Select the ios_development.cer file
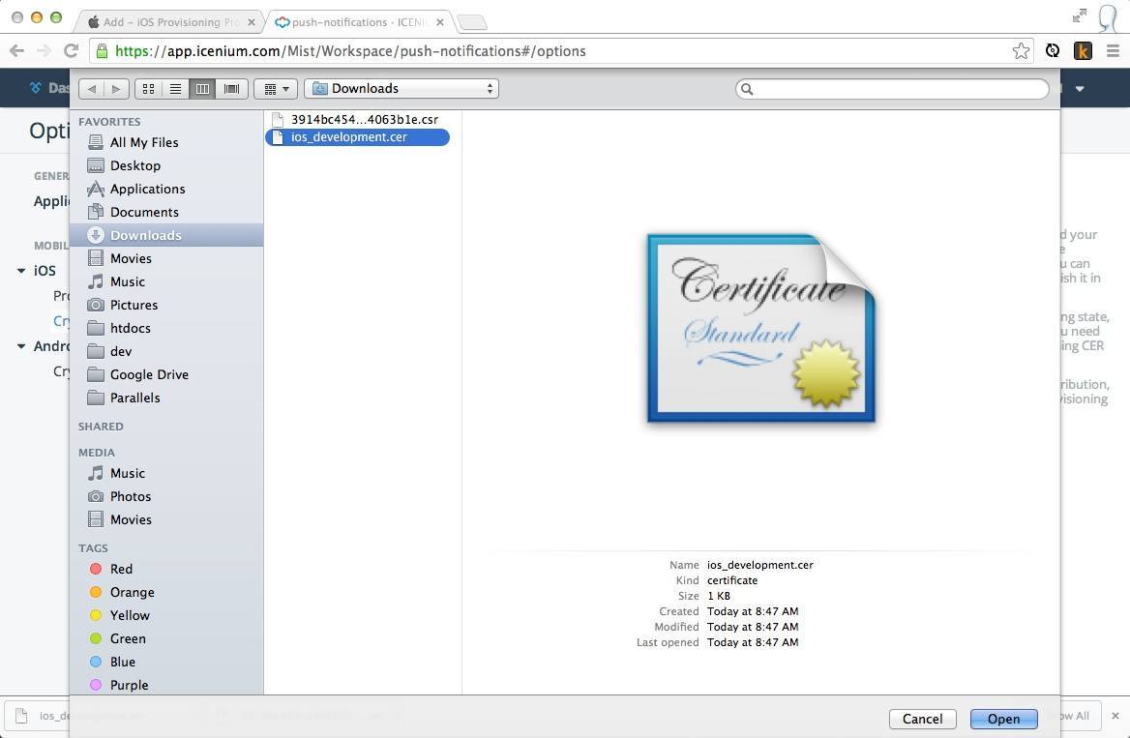 point(348,137)
